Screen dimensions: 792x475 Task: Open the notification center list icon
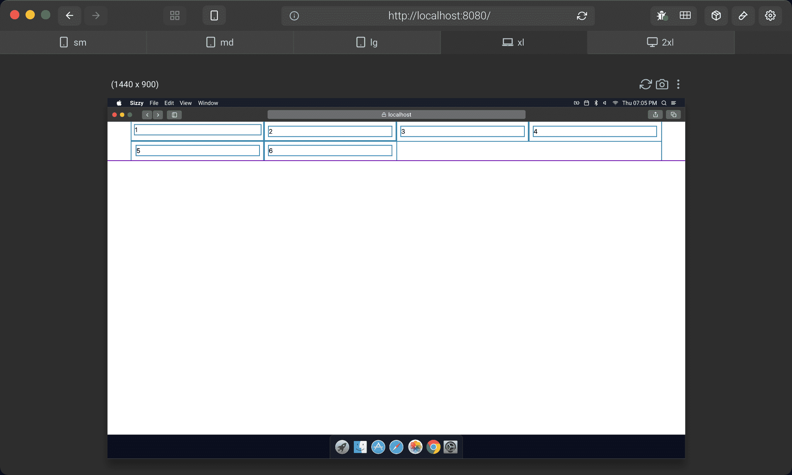pyautogui.click(x=674, y=103)
